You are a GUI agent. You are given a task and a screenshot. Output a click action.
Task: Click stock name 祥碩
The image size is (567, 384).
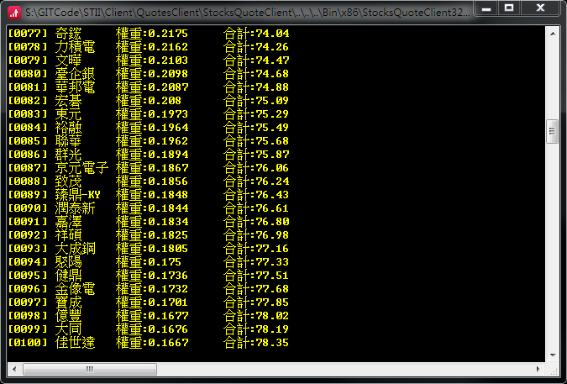pyautogui.click(x=68, y=235)
